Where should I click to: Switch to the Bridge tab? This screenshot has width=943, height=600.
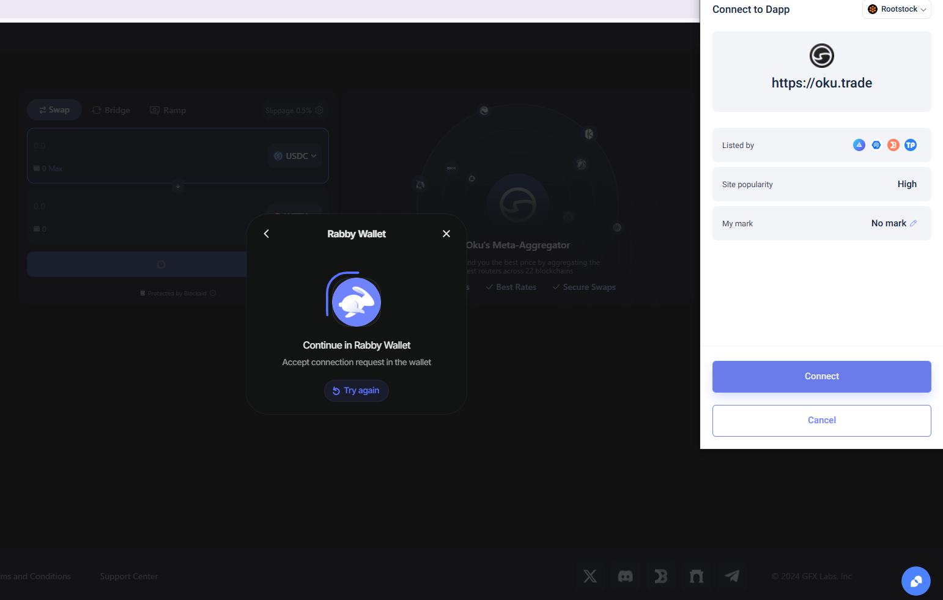point(111,110)
